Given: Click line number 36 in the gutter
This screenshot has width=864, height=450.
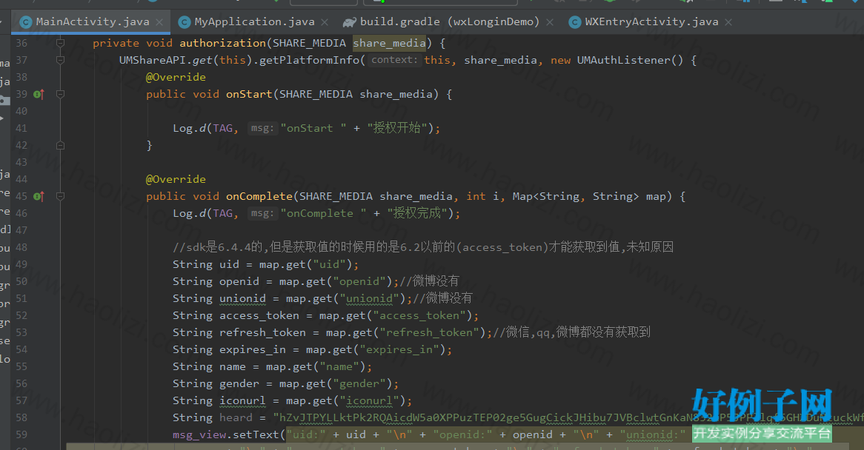Looking at the screenshot, I should (x=21, y=43).
